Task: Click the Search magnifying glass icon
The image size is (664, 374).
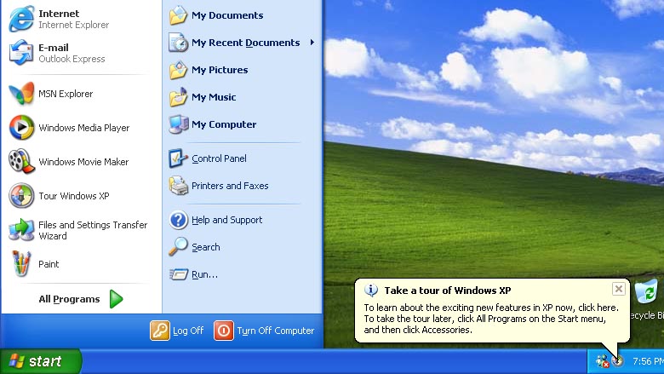Action: coord(178,246)
